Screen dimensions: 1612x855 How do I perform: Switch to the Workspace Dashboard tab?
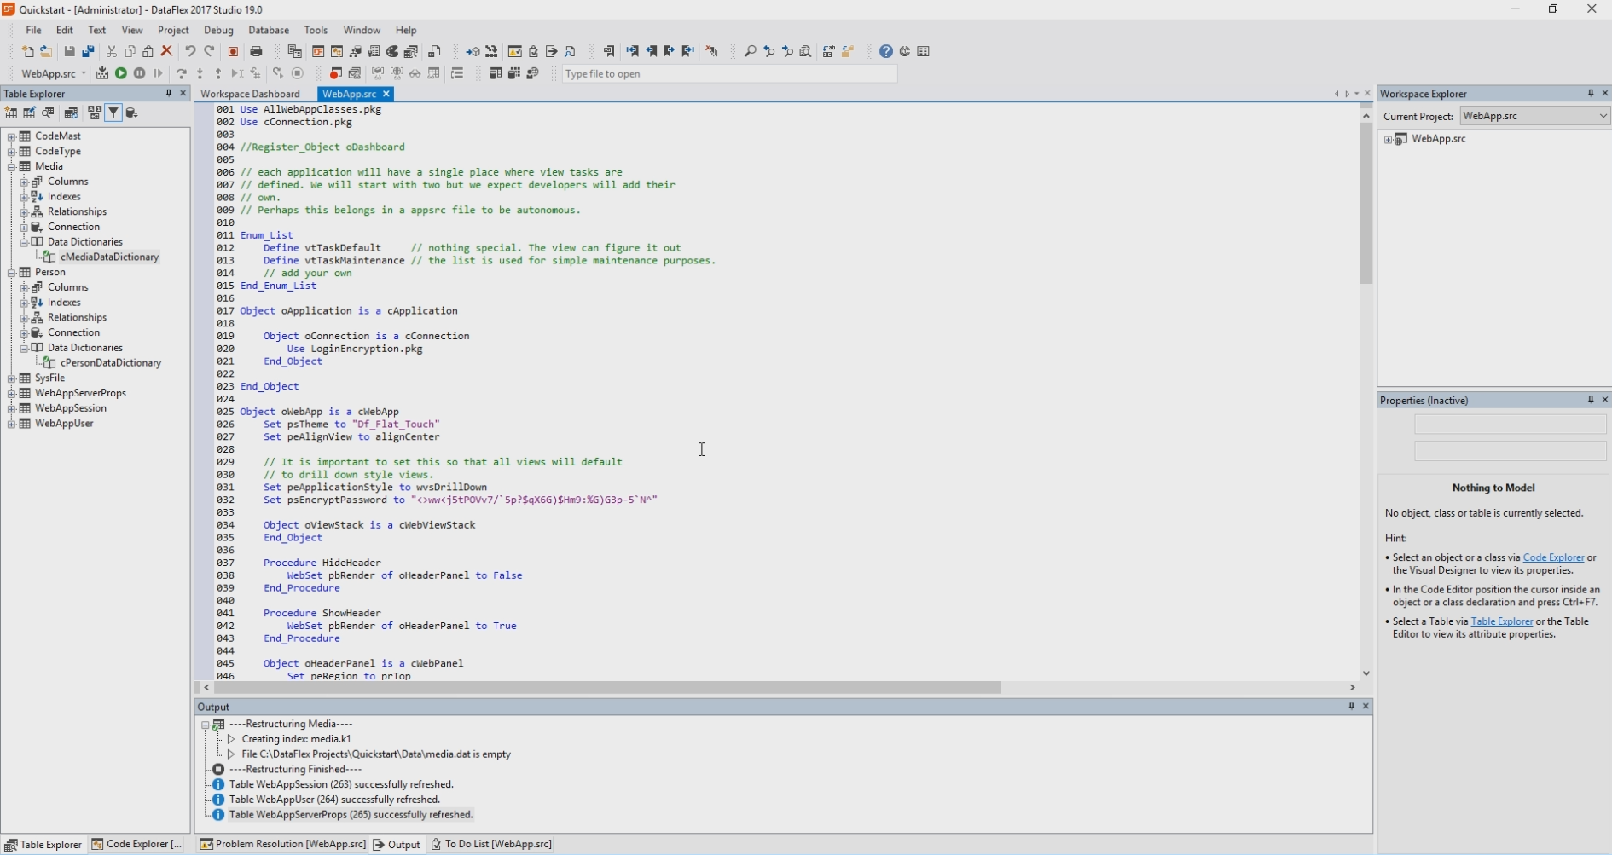pos(250,94)
